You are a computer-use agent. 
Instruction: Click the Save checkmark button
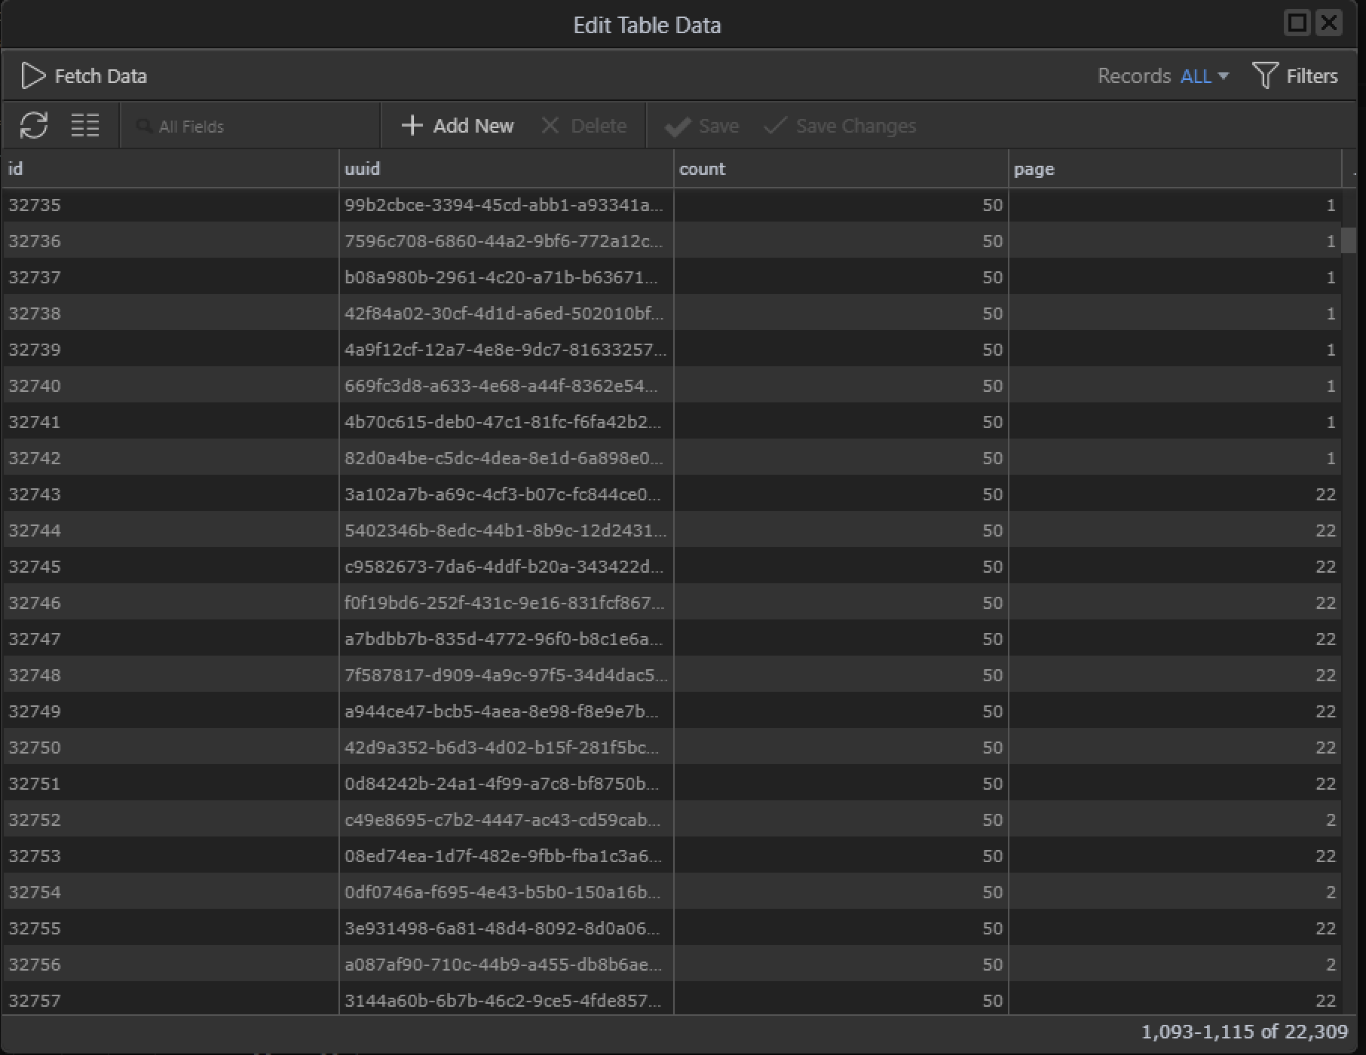click(702, 126)
